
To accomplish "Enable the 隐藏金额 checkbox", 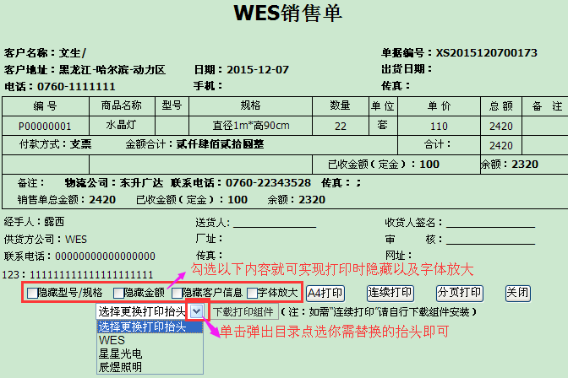I will (x=117, y=294).
